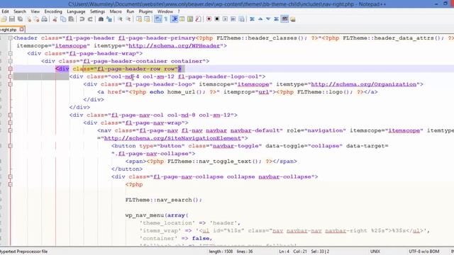454x255 pixels.
Task: Click the Save All toolbar icon
Action: pyautogui.click(x=20, y=19)
